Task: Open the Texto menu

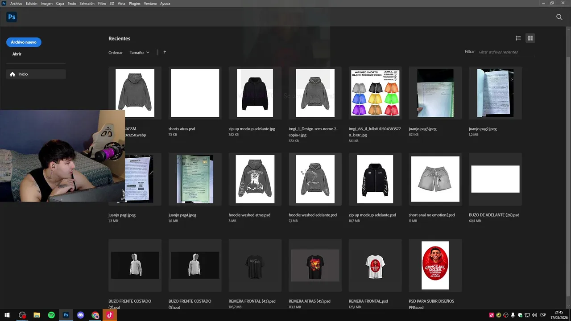Action: click(72, 3)
